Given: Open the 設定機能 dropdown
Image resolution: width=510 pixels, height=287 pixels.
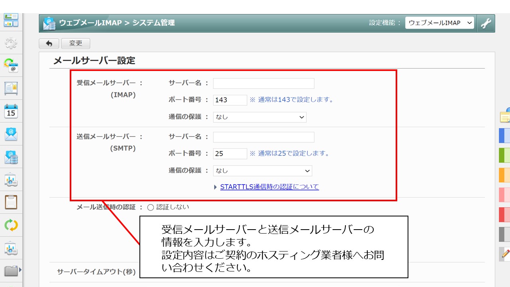Looking at the screenshot, I should pyautogui.click(x=440, y=23).
